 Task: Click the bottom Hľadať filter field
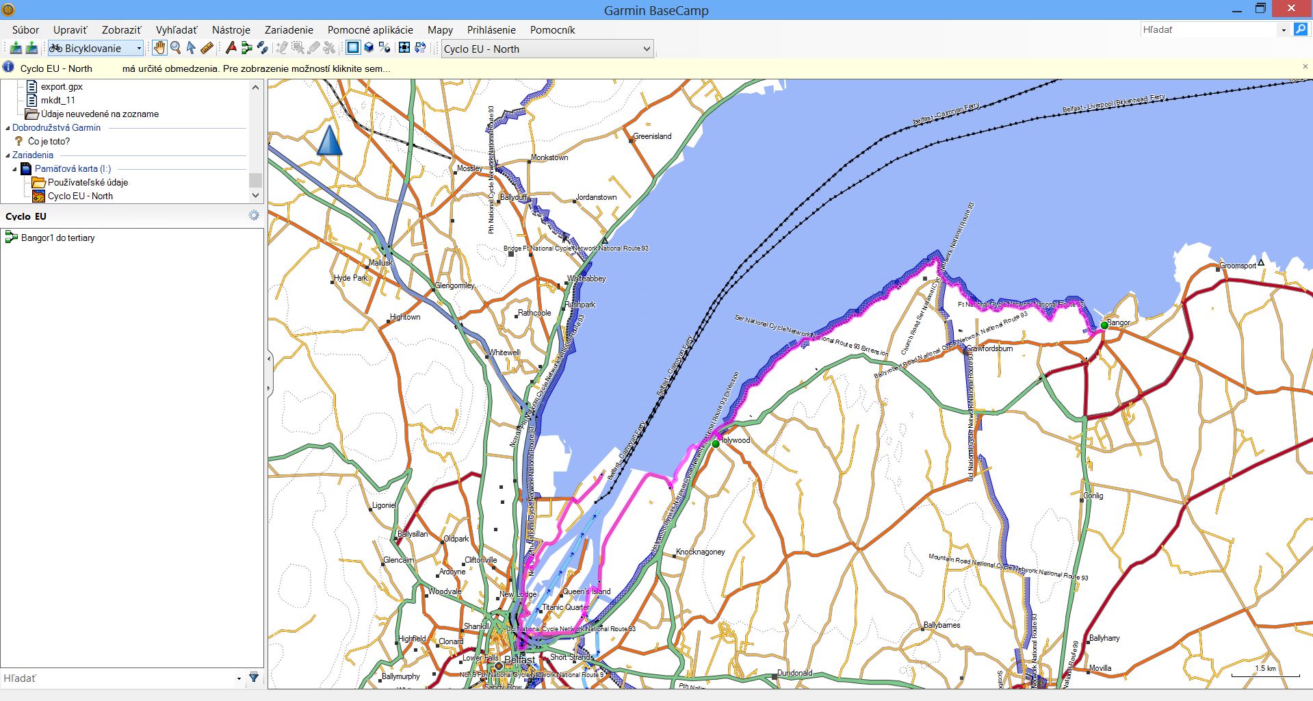pyautogui.click(x=118, y=678)
